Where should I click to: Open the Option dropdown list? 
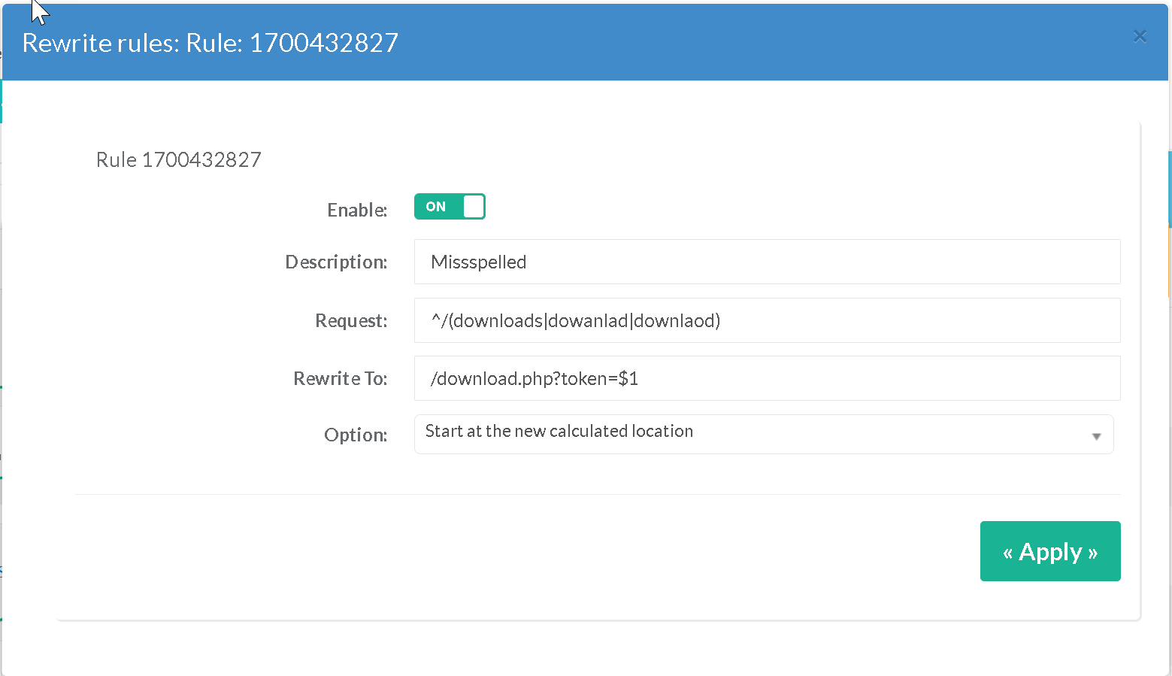coord(763,434)
